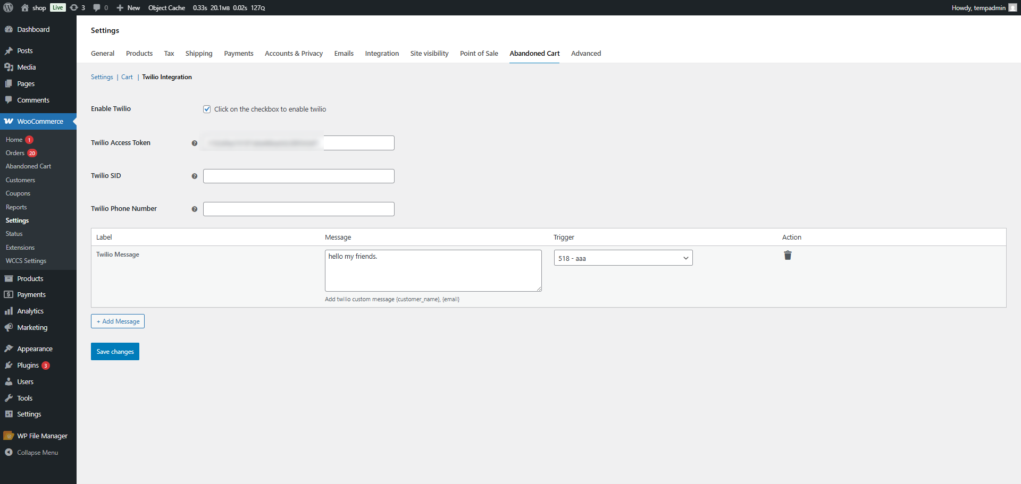Open WooCommerce Status submenu
Screen dimensions: 1021x484
tap(14, 234)
